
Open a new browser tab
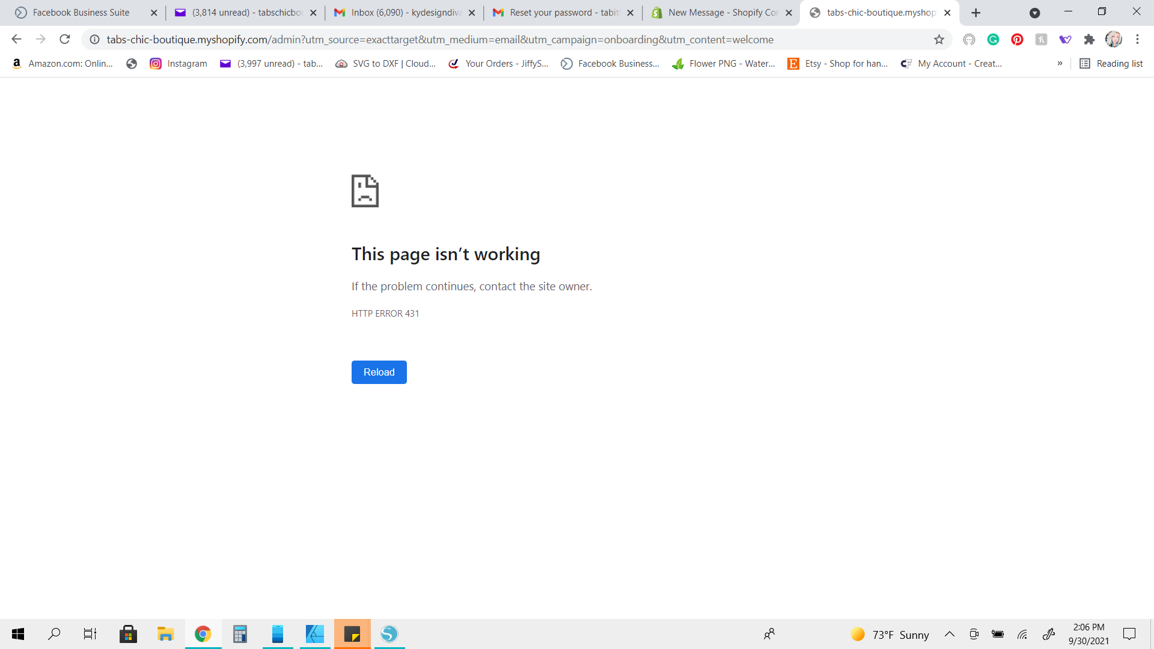pyautogui.click(x=976, y=13)
